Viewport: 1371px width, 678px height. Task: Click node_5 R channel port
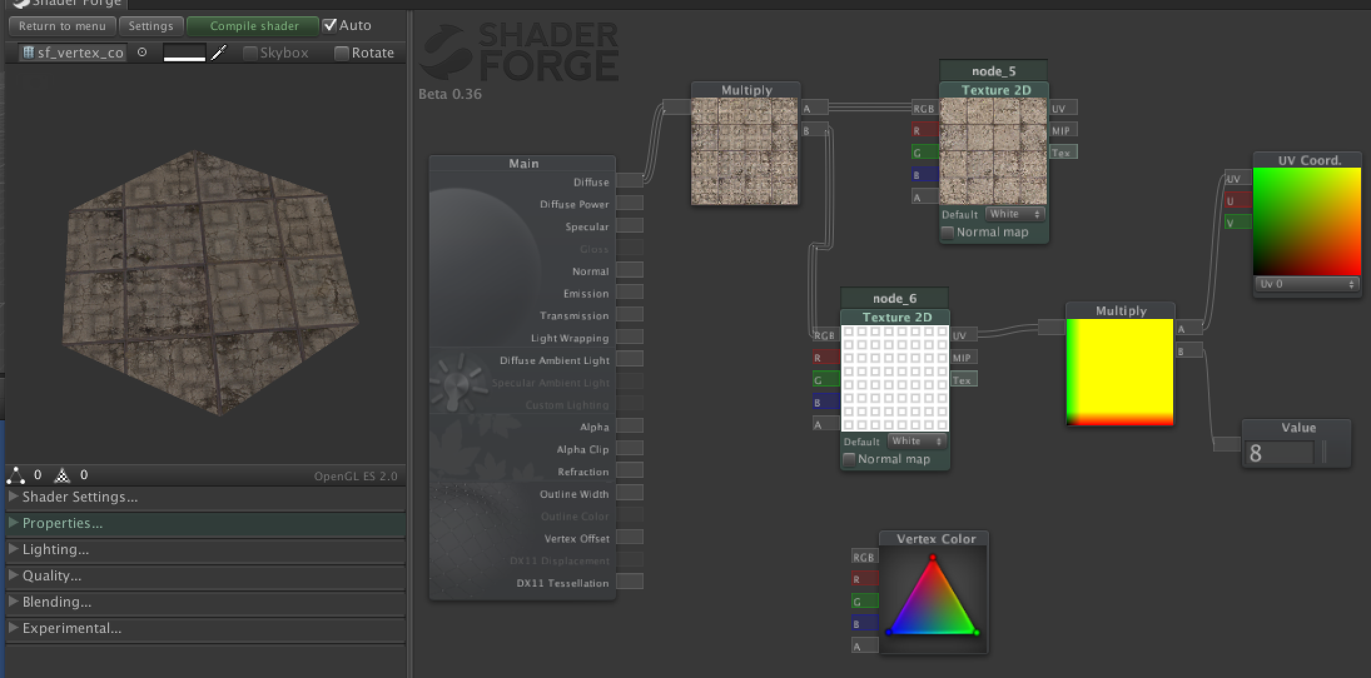pos(925,130)
